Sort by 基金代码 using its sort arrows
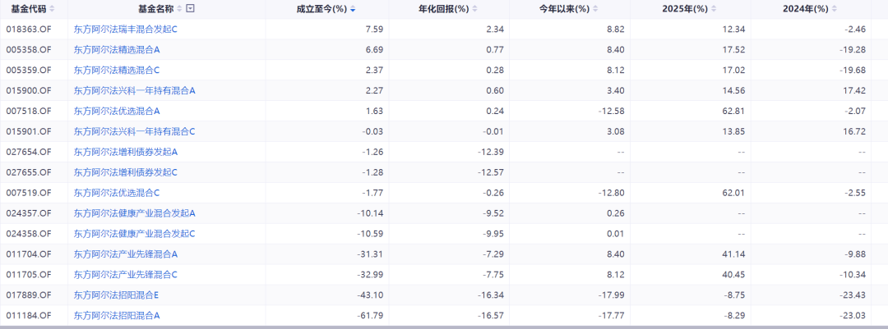Screen dimensions: 888x329 coord(52,9)
